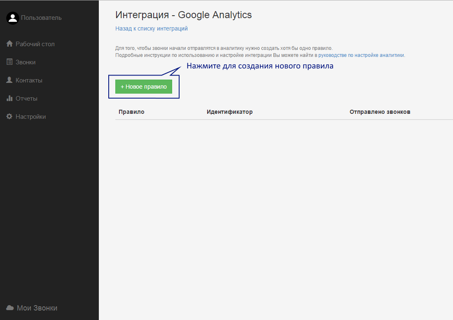
Task: Open the Настройки section
Action: tap(30, 117)
